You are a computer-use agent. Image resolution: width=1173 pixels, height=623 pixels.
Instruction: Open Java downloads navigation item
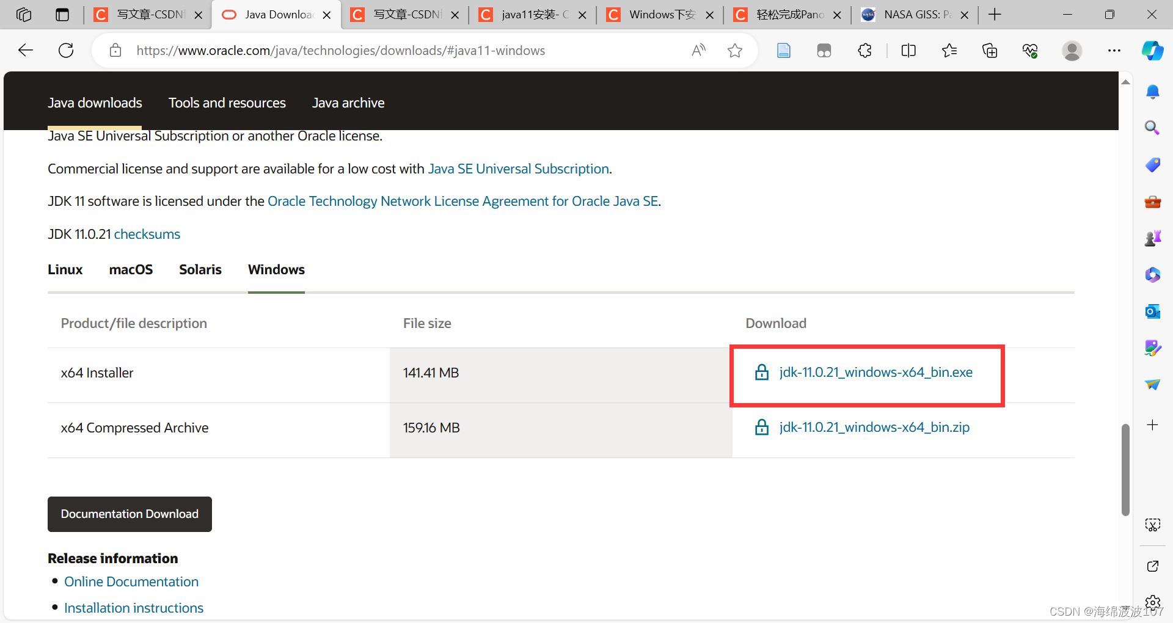[x=95, y=103]
